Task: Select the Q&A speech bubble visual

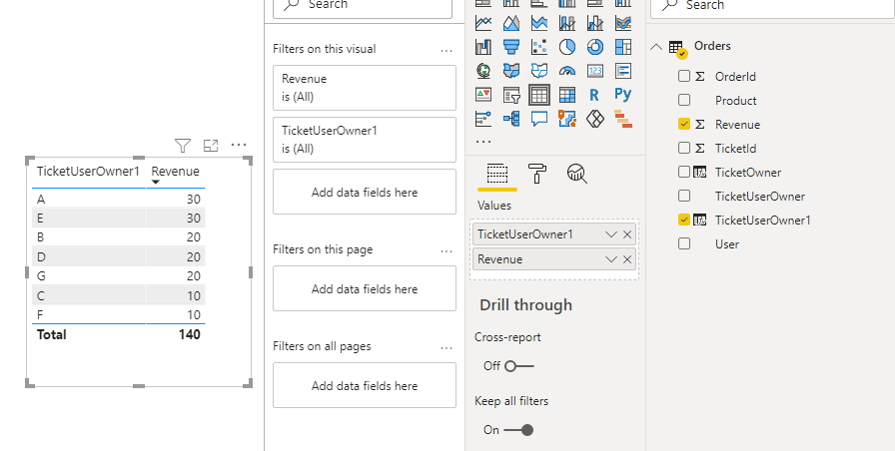Action: (x=539, y=119)
